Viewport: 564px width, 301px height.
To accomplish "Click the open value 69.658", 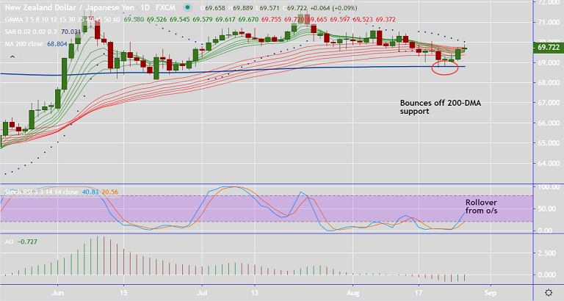I will (x=215, y=8).
